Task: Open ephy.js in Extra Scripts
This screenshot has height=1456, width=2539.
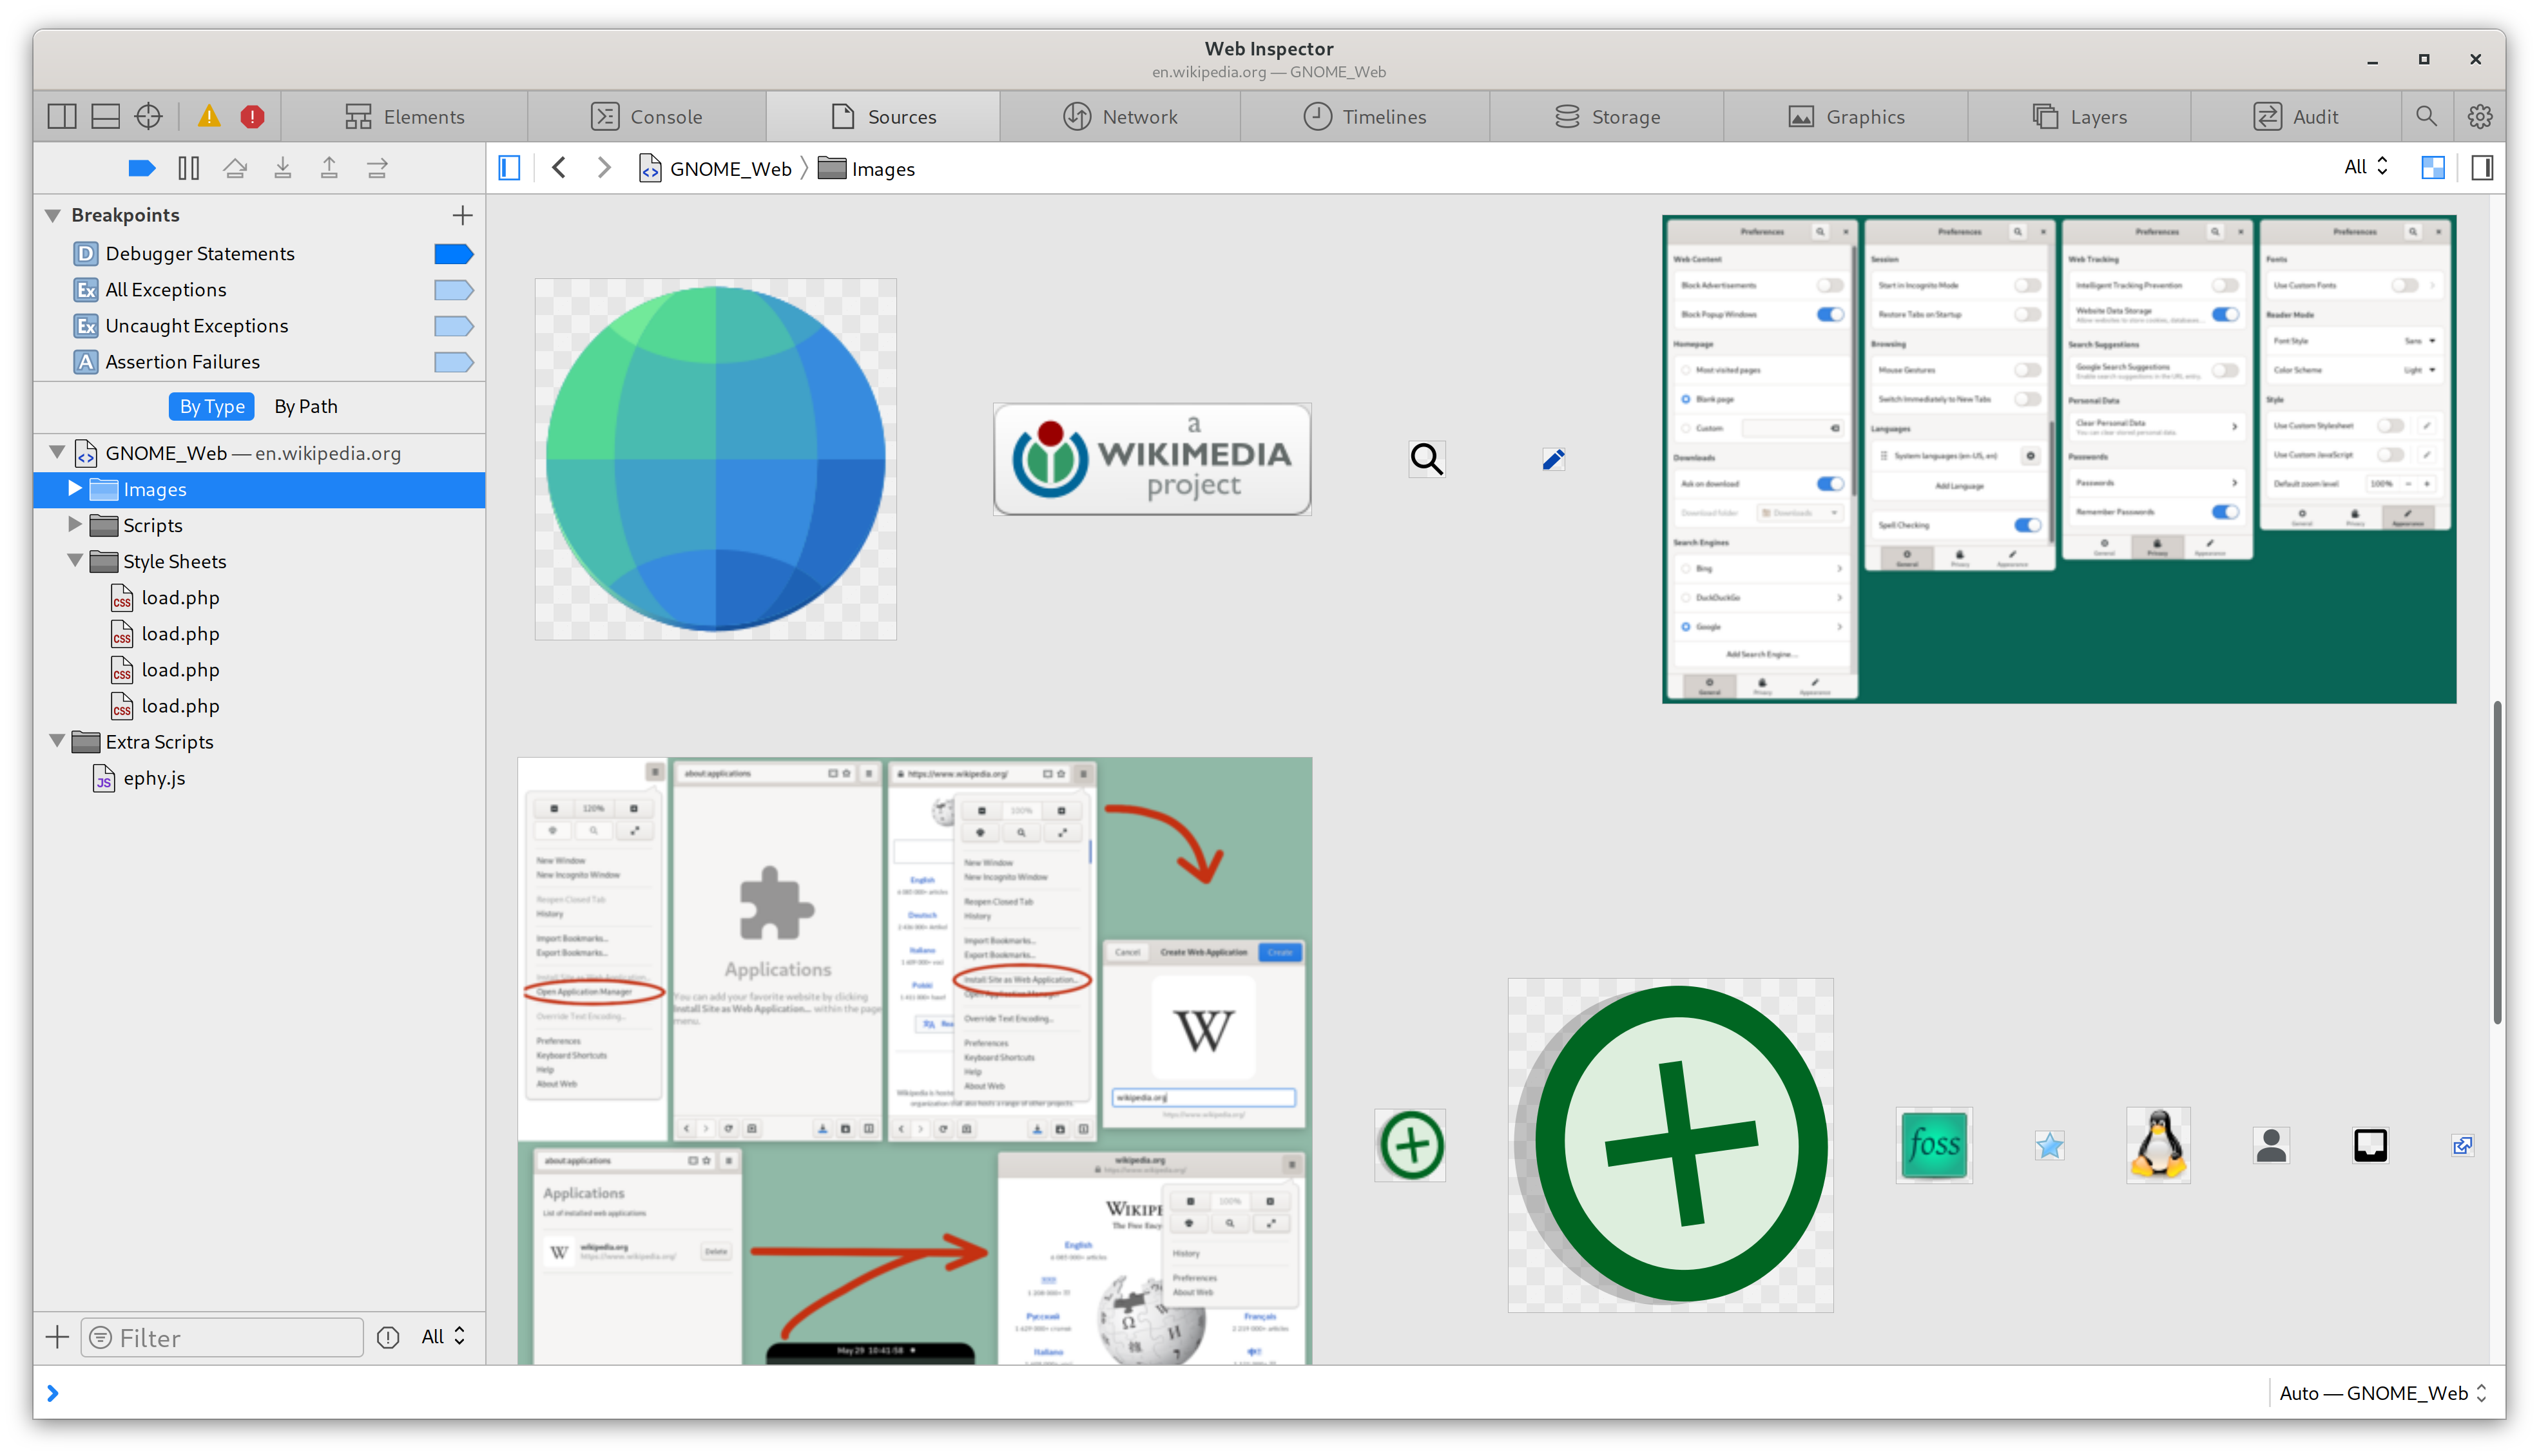Action: (154, 778)
